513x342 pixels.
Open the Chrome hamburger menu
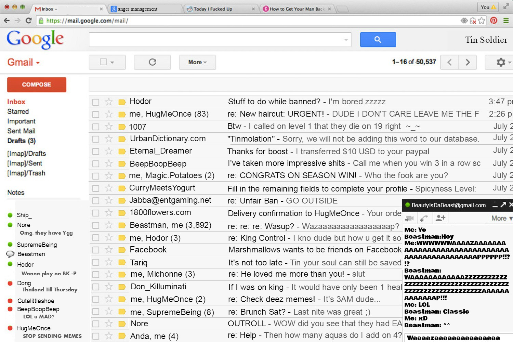coord(506,21)
